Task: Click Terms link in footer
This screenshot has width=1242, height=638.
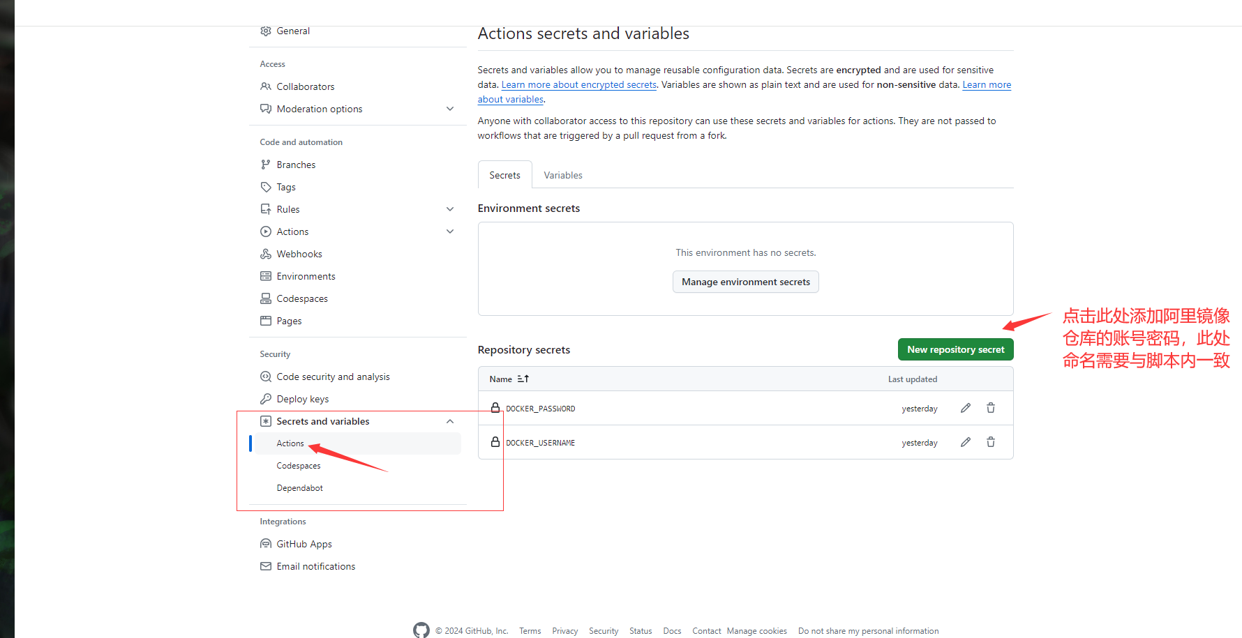Action: [x=530, y=631]
